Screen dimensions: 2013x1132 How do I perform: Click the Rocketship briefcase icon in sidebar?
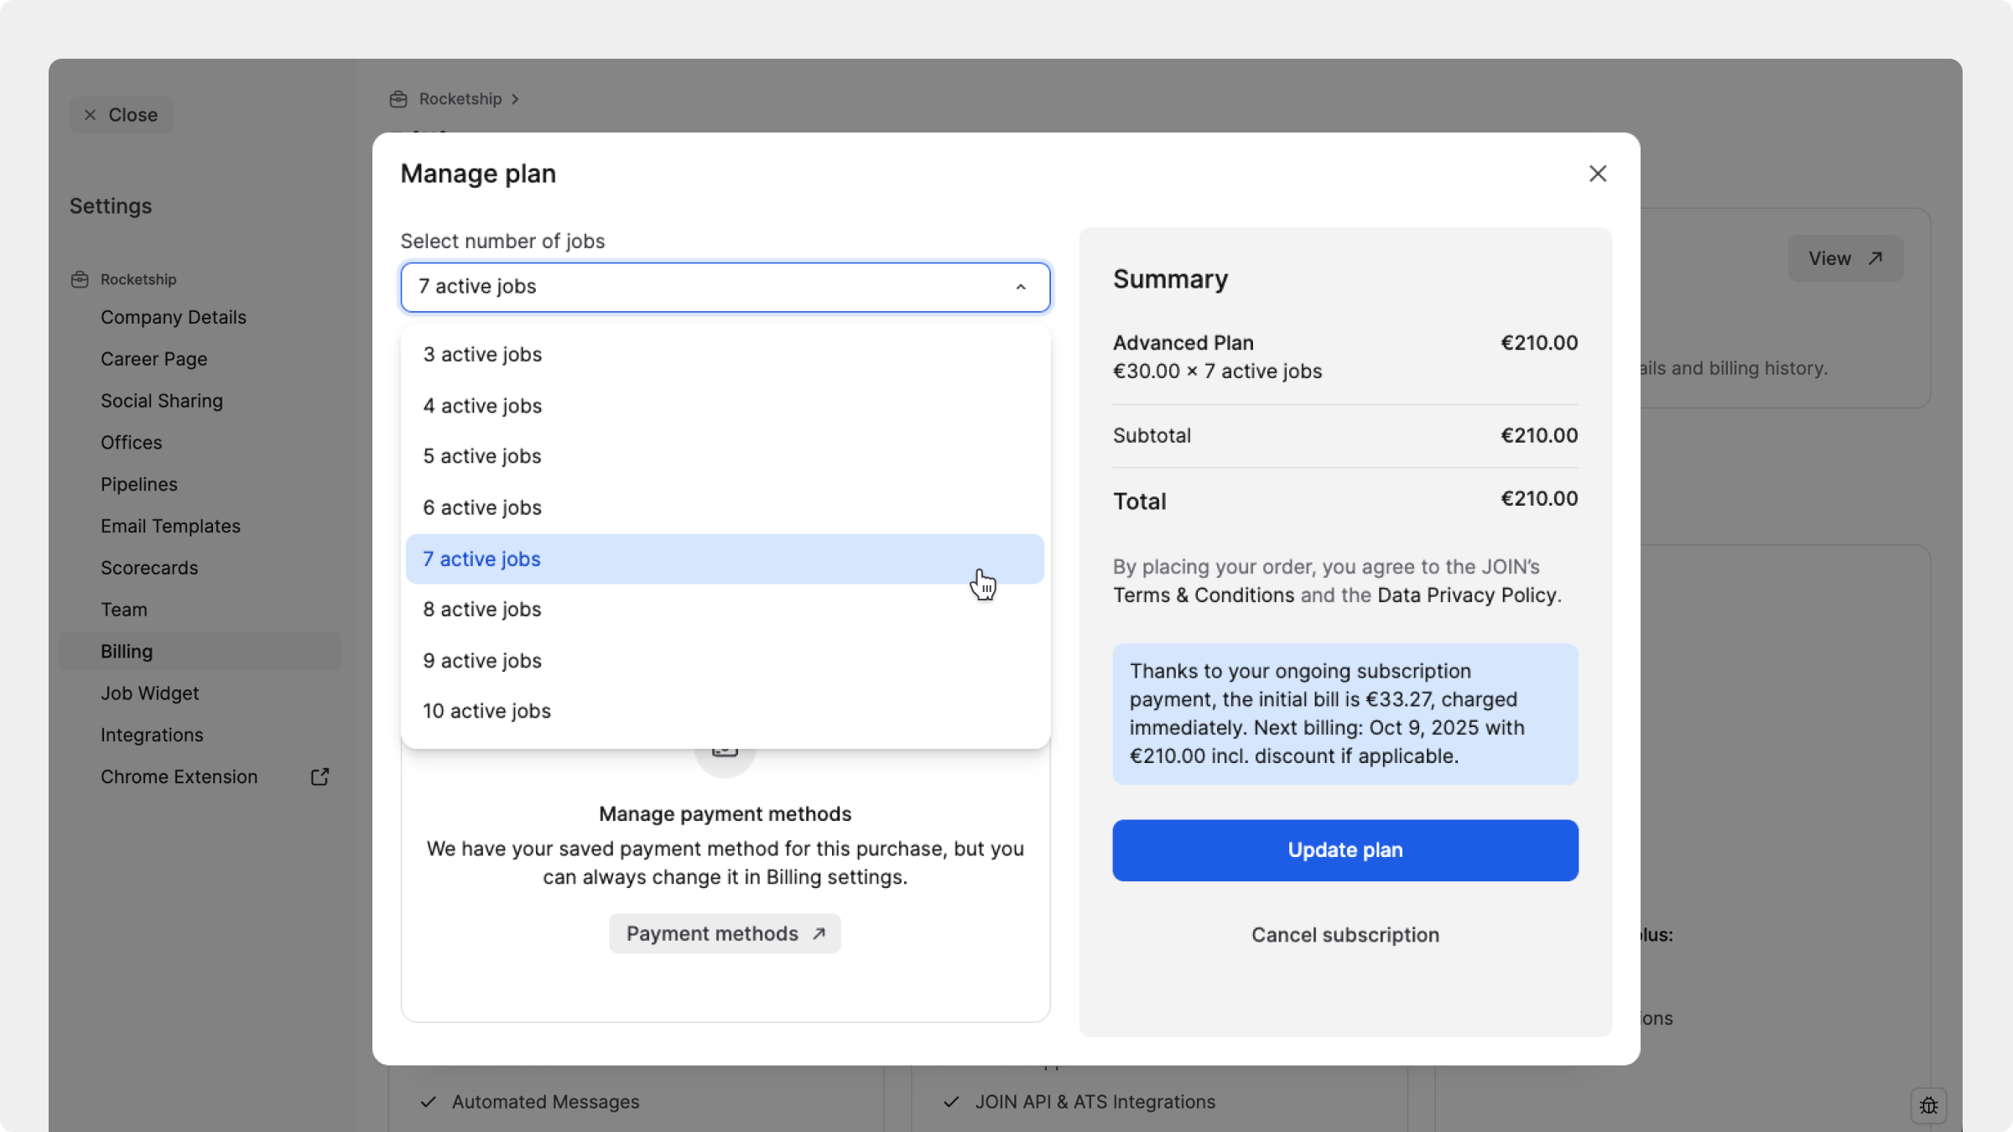(80, 279)
